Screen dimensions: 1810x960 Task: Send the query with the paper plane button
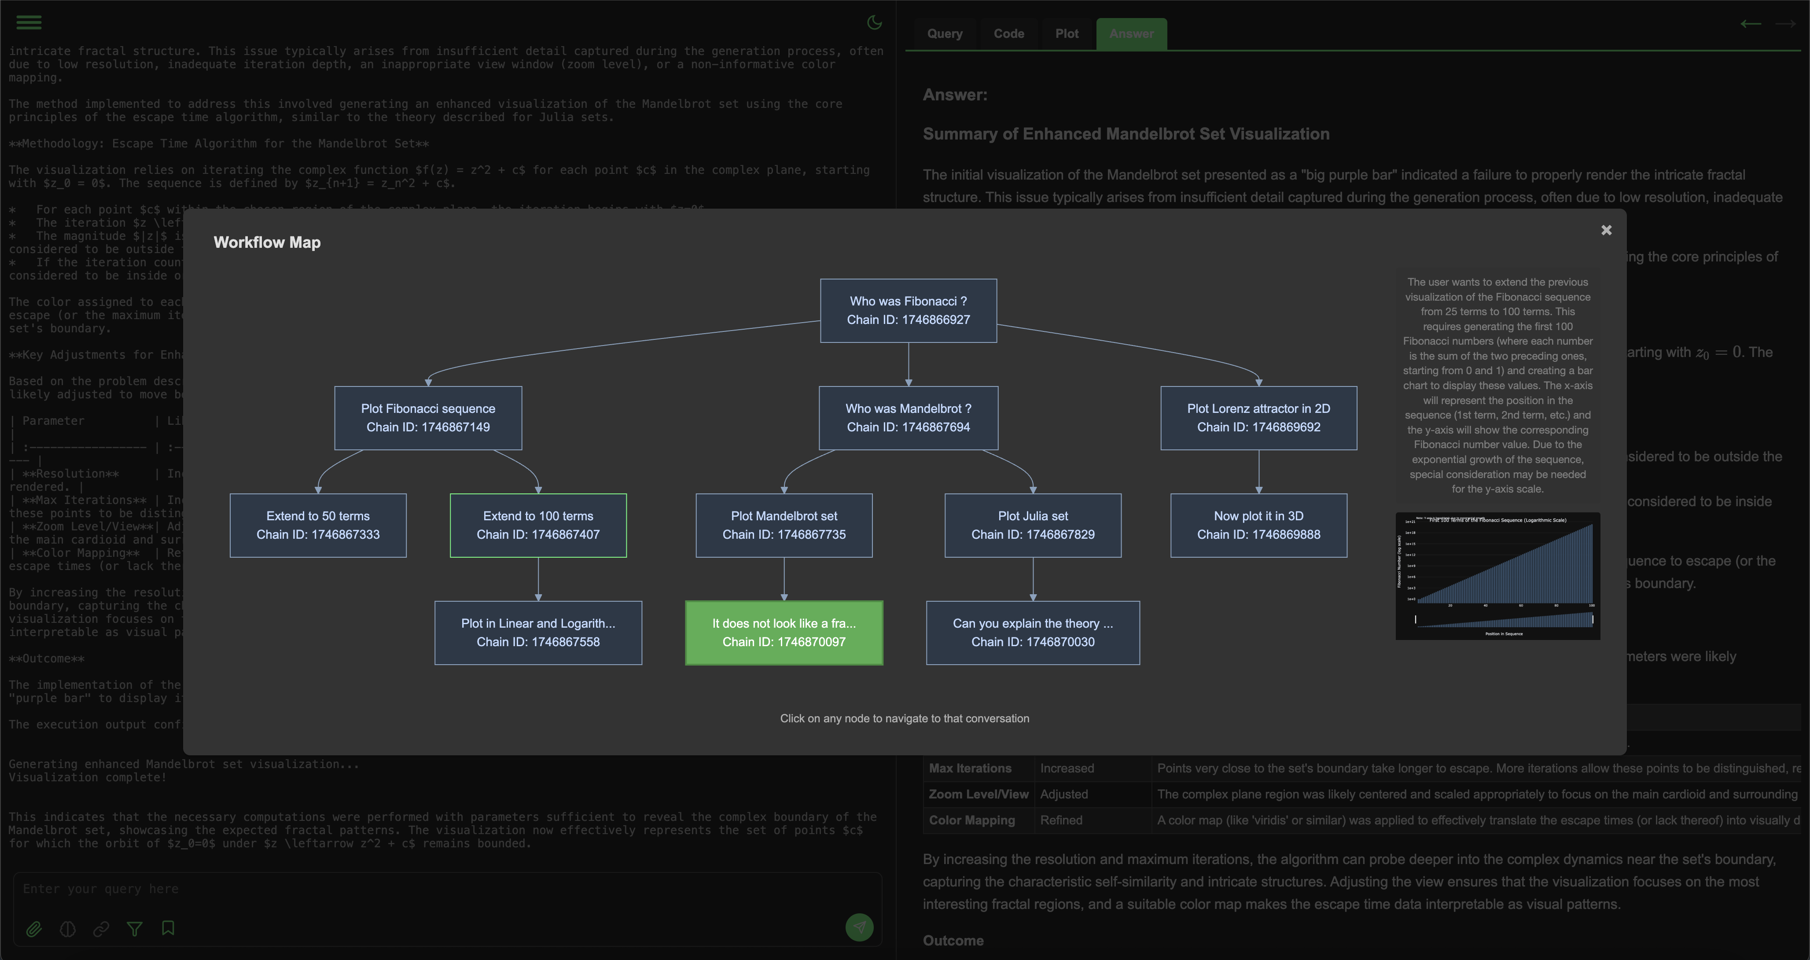[859, 928]
